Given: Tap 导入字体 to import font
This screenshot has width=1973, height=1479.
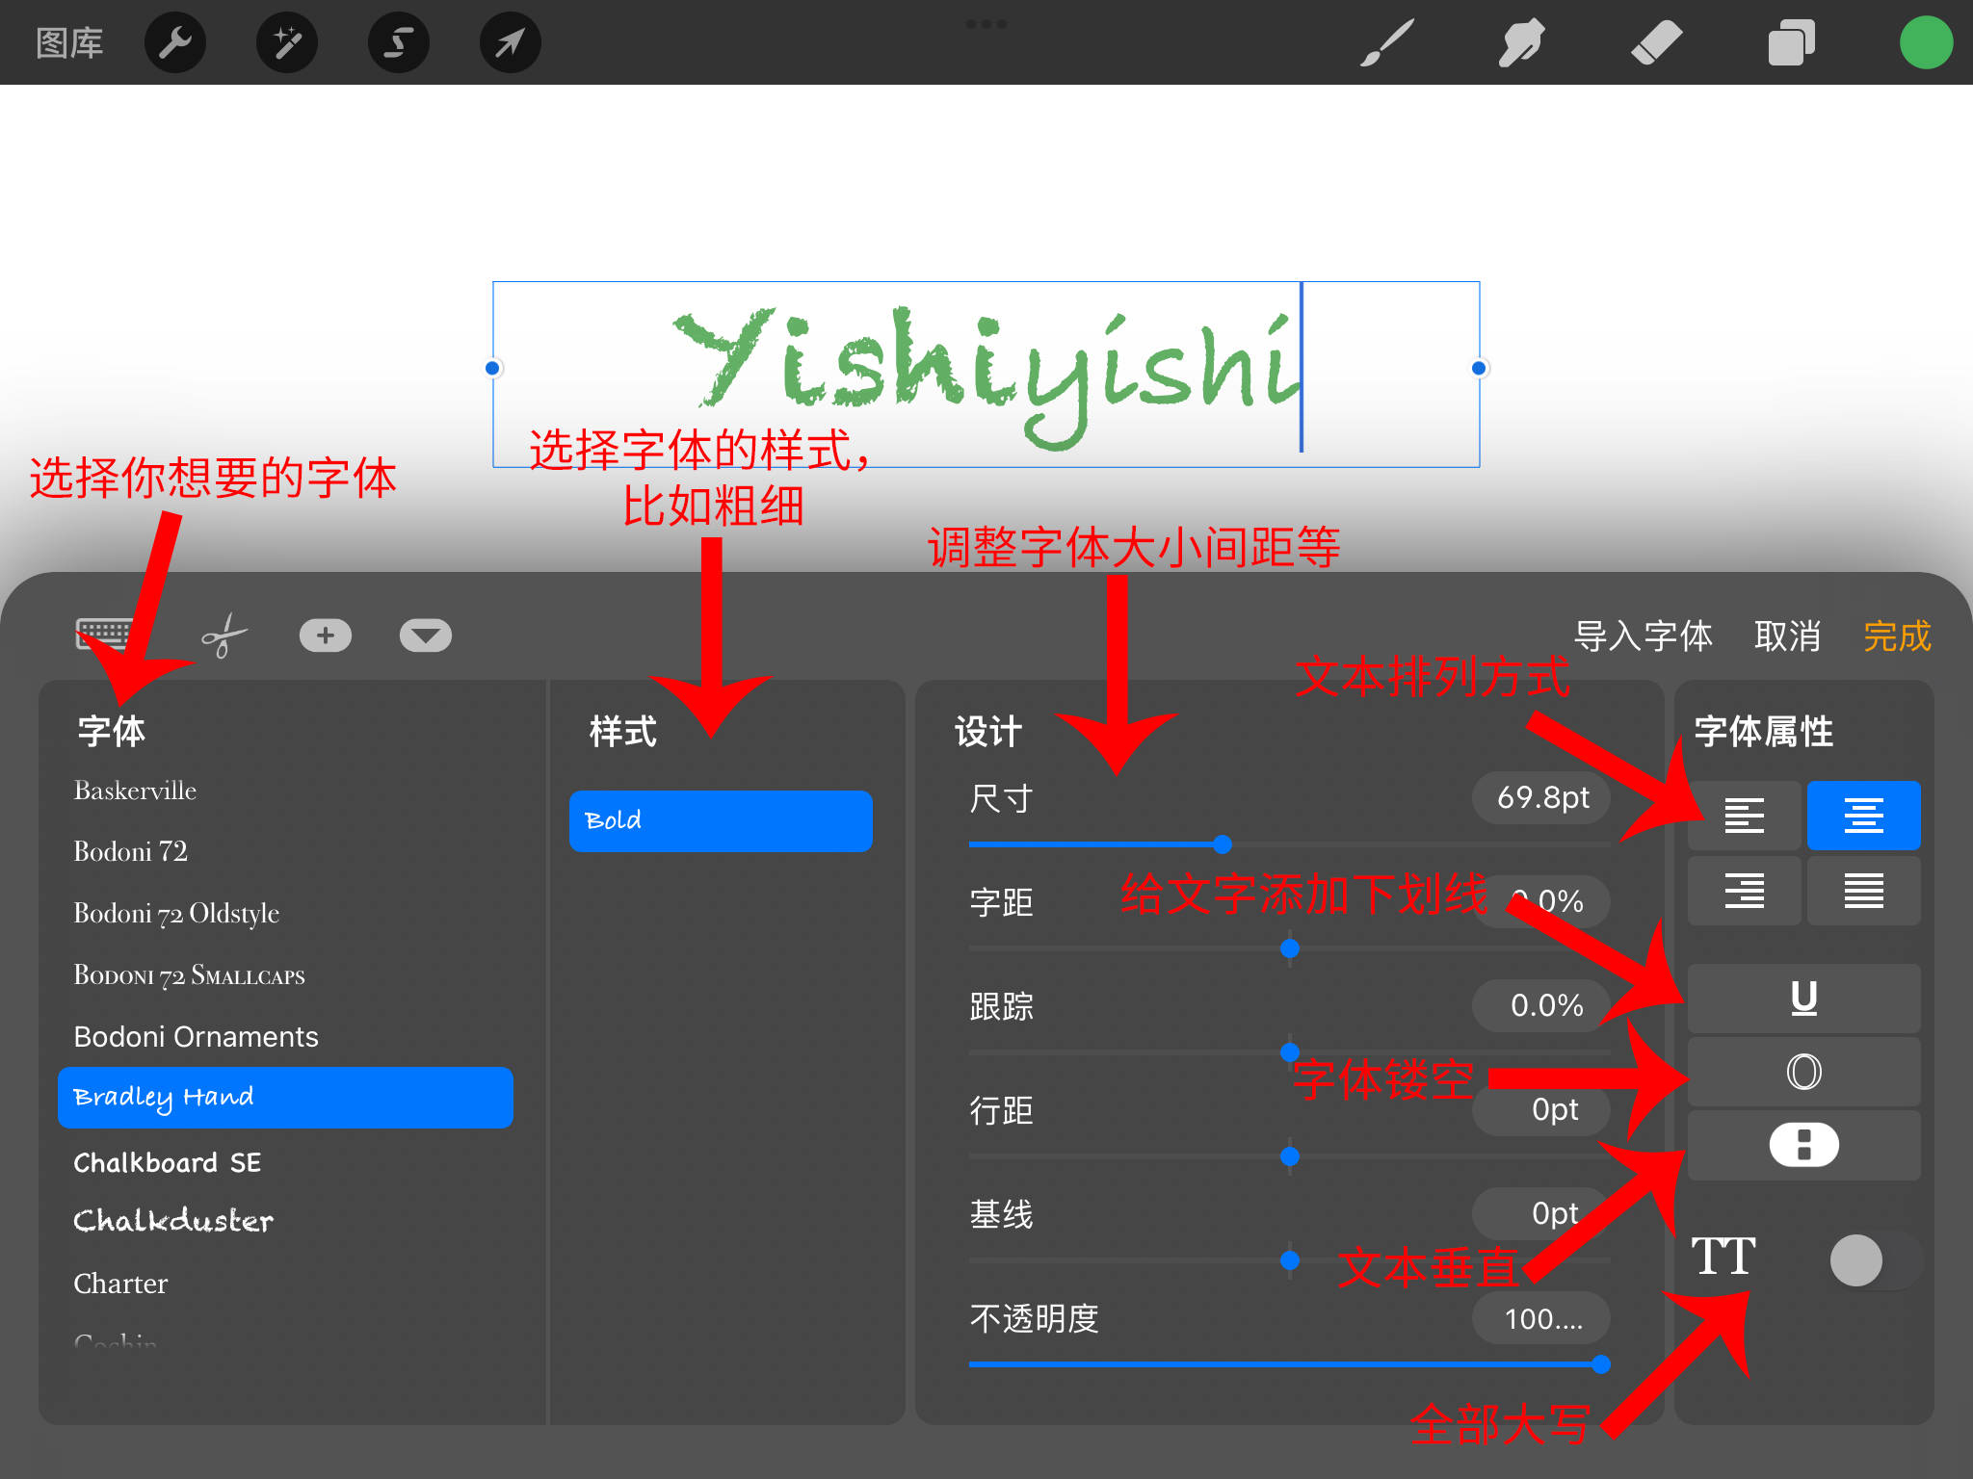Looking at the screenshot, I should pos(1644,636).
